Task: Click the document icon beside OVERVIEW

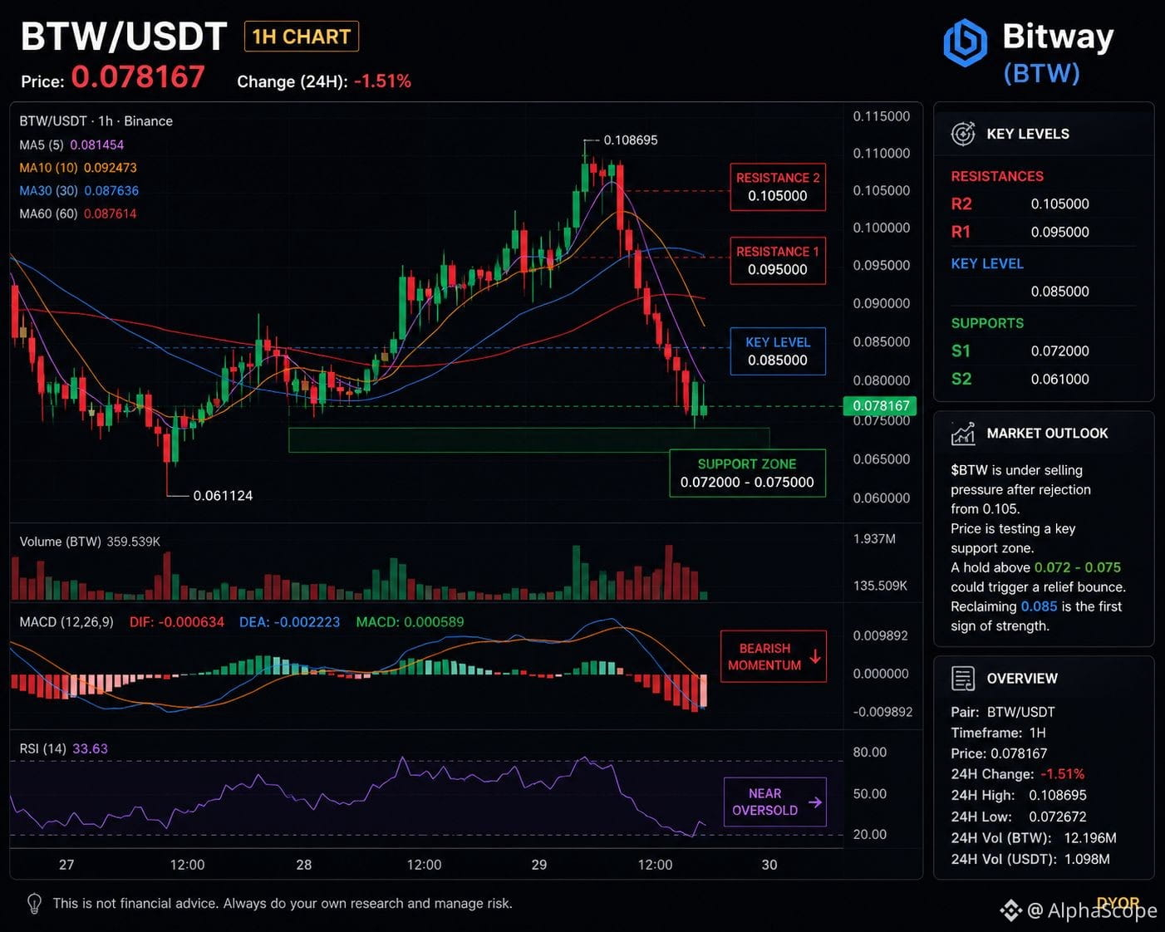Action: click(x=963, y=679)
